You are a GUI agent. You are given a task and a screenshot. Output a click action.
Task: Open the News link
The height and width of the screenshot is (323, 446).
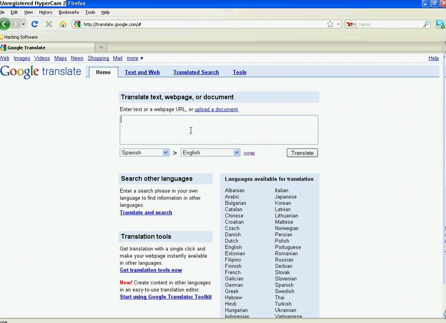point(77,58)
